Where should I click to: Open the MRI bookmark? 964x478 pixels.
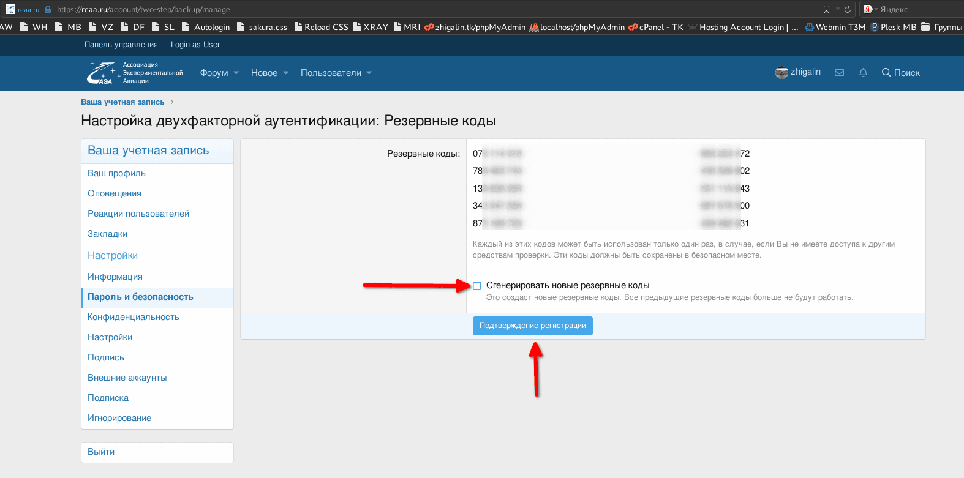(x=407, y=27)
